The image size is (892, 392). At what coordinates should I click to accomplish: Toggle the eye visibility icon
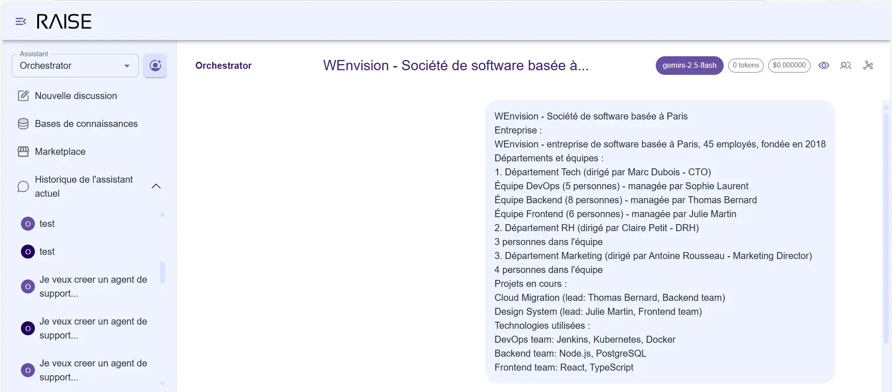pos(824,66)
